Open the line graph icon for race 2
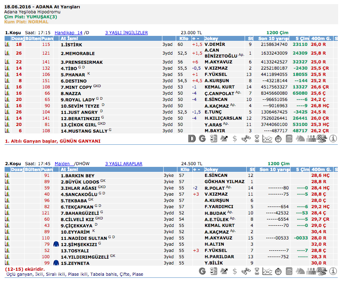This screenshot has width=349, height=282. (267, 271)
